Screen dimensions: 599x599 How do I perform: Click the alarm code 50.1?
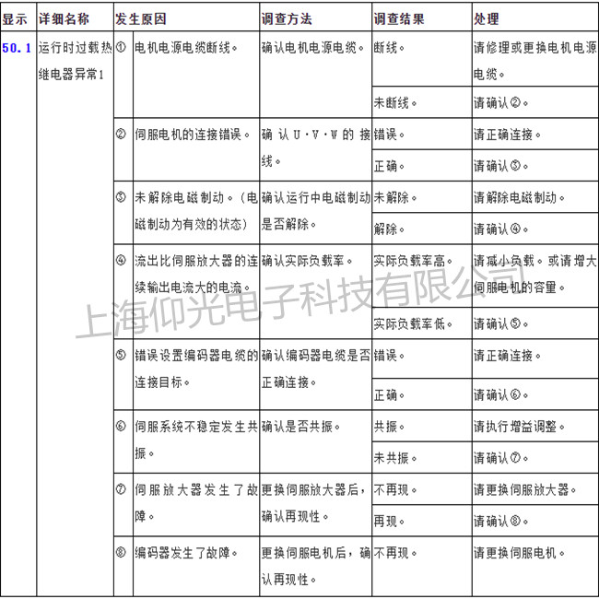tap(18, 46)
